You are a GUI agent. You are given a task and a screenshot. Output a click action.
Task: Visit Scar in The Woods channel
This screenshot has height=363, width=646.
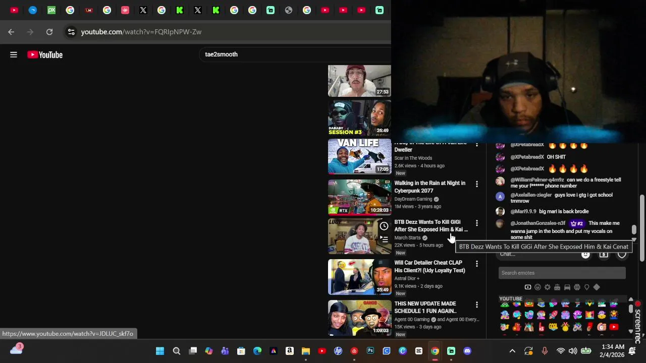[413, 158]
